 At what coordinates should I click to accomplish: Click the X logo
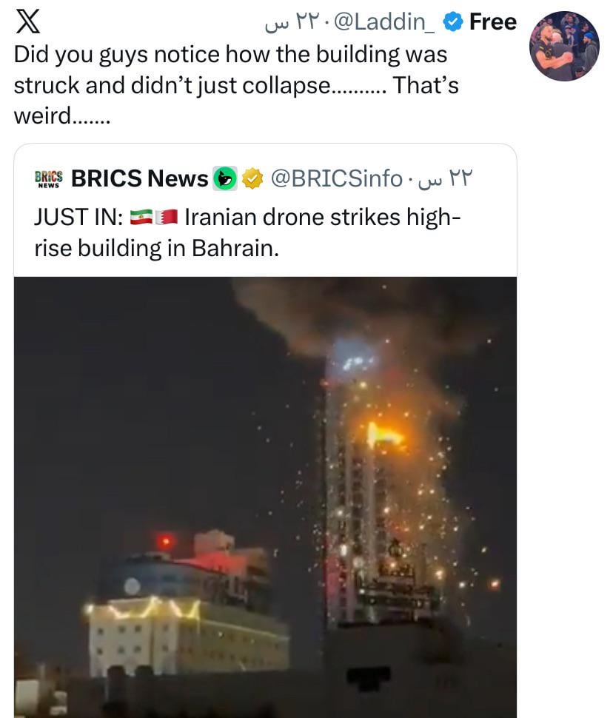[28, 22]
